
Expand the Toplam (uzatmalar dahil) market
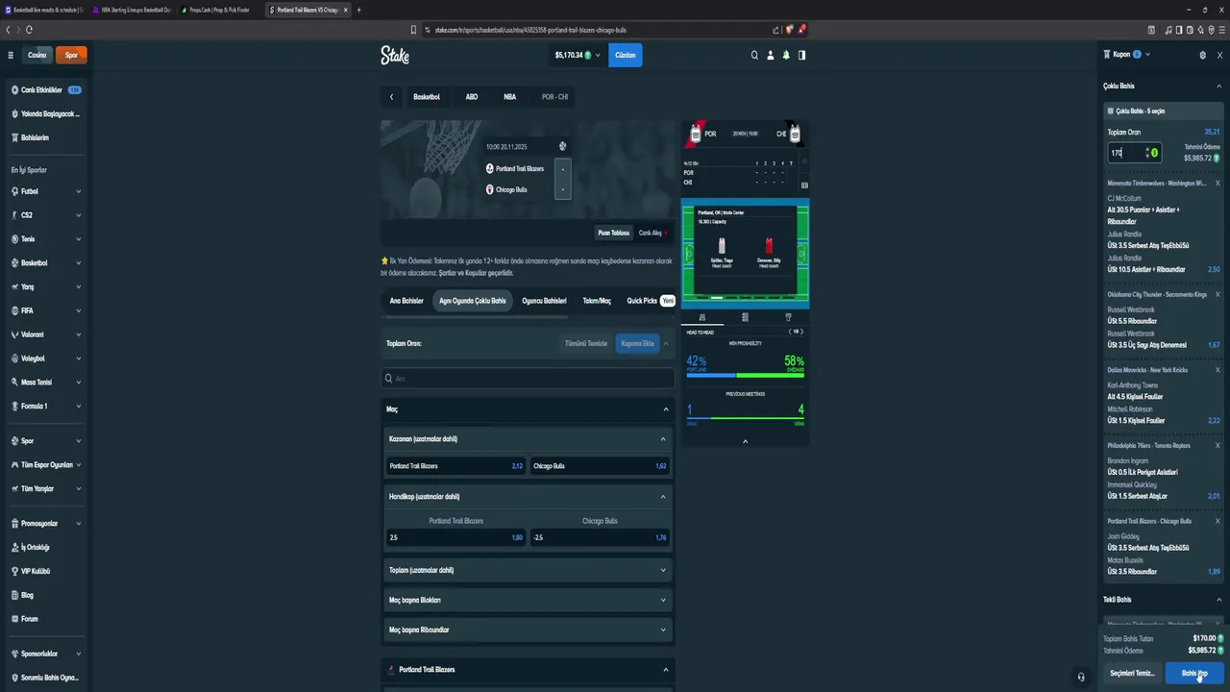(528, 570)
